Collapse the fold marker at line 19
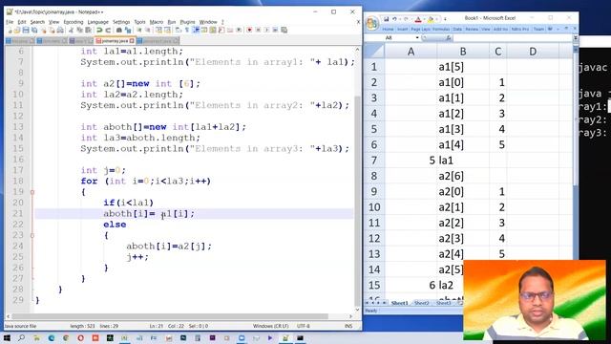 point(32,192)
